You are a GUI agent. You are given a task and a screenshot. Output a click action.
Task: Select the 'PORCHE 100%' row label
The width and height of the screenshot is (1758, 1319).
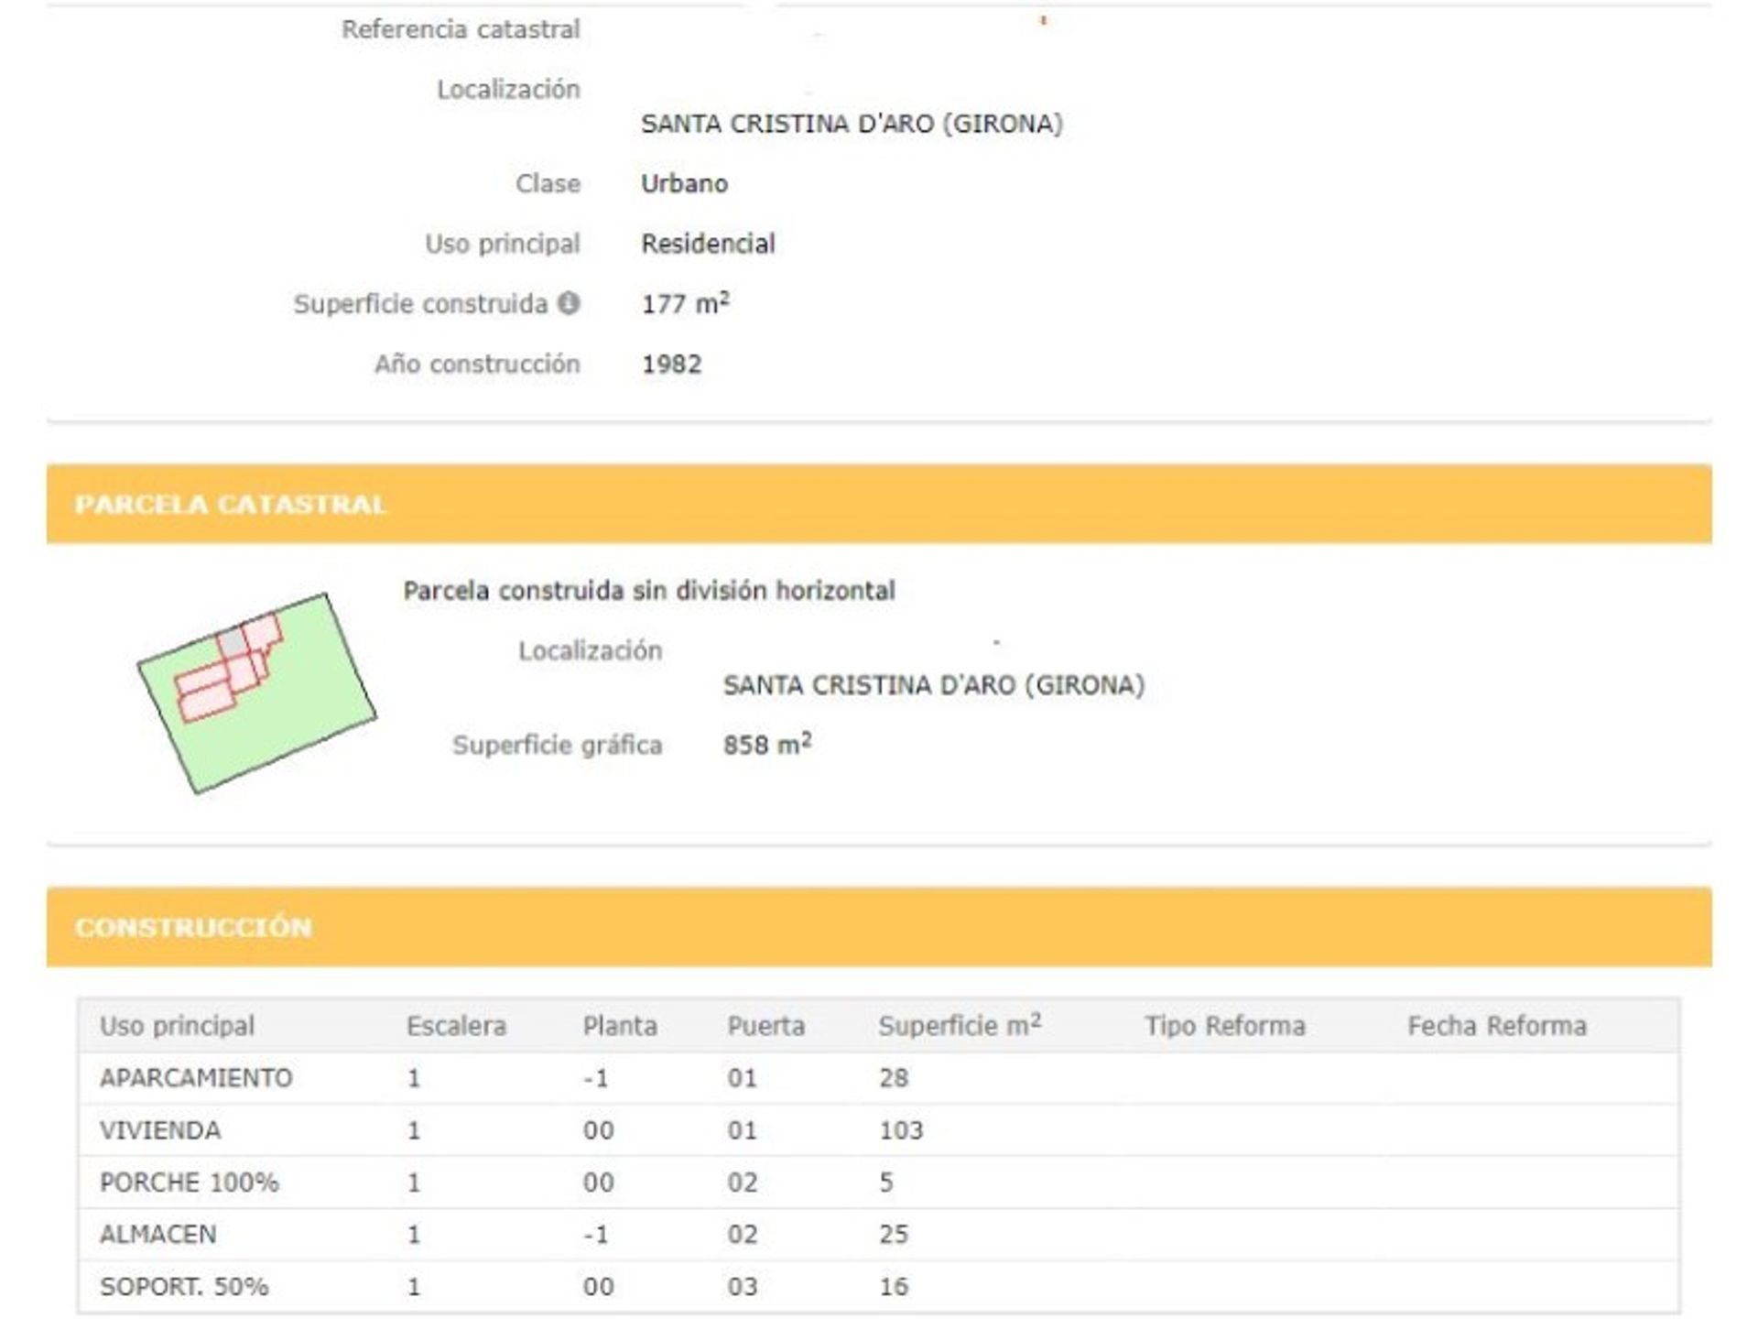pos(189,1183)
